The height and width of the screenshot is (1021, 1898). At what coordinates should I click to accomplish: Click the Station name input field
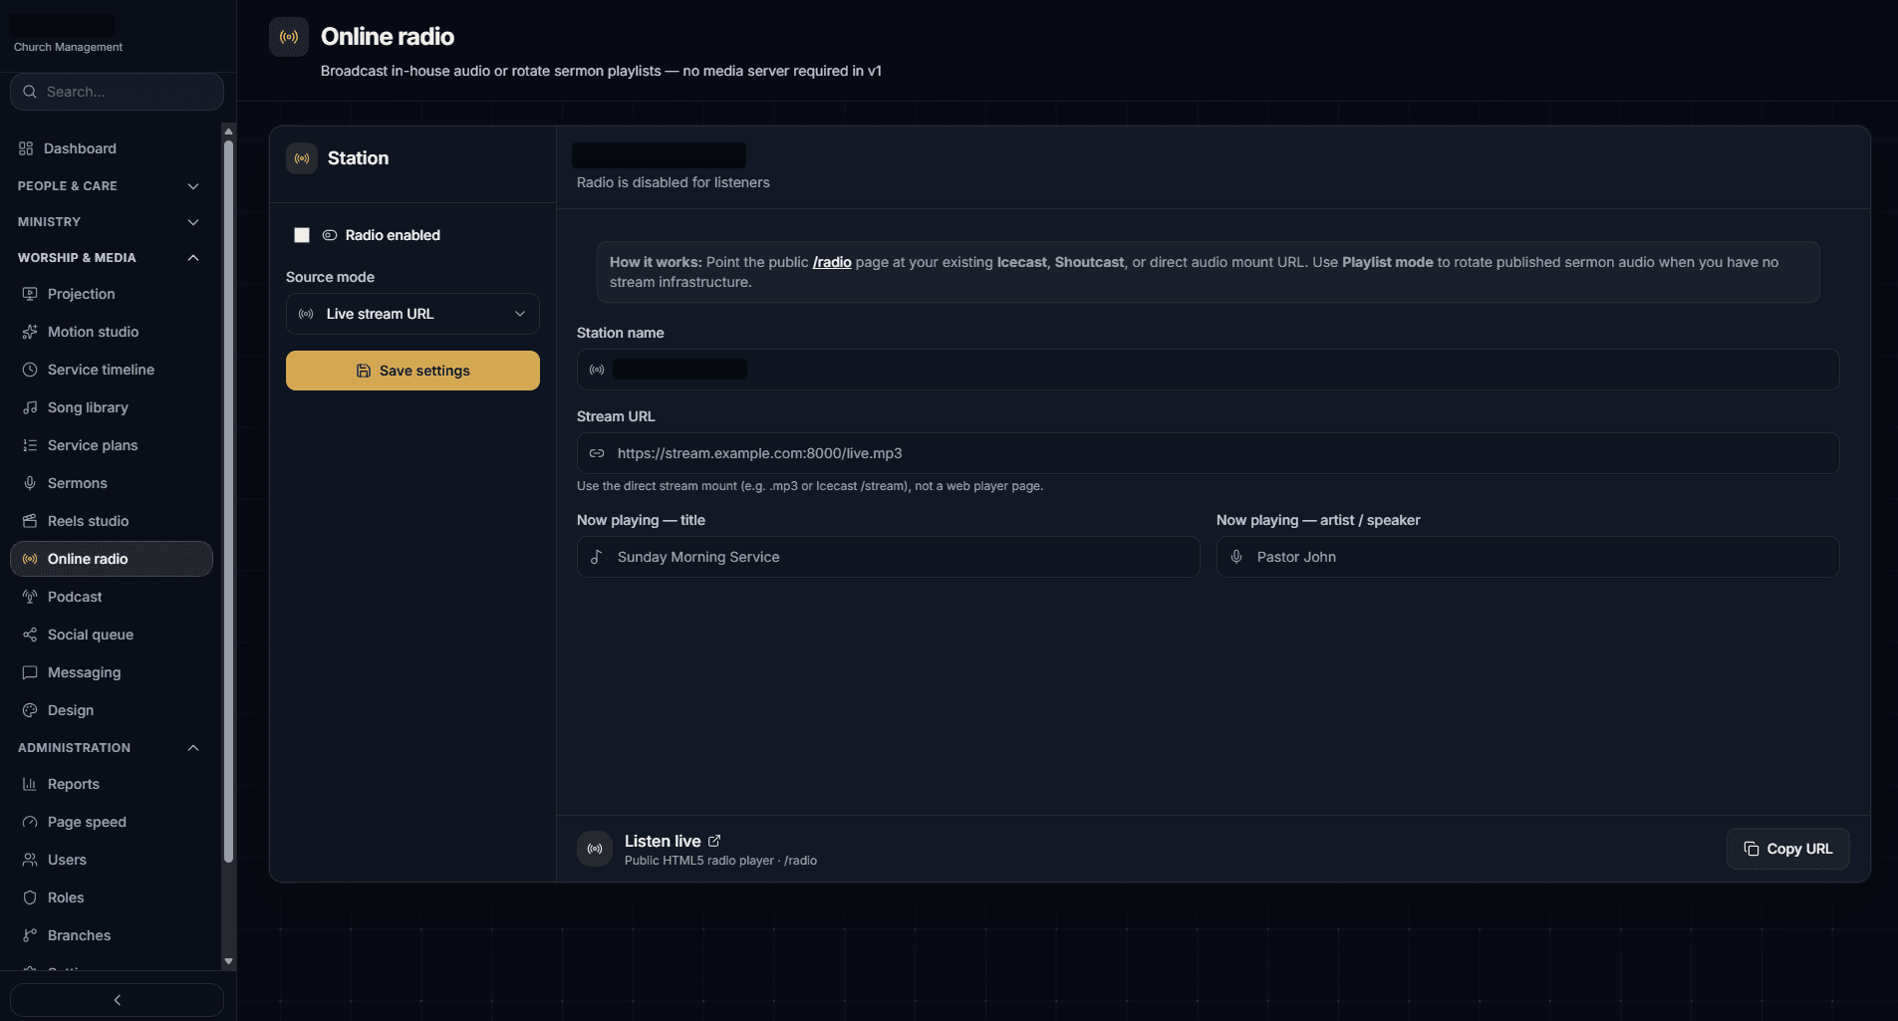click(1208, 370)
